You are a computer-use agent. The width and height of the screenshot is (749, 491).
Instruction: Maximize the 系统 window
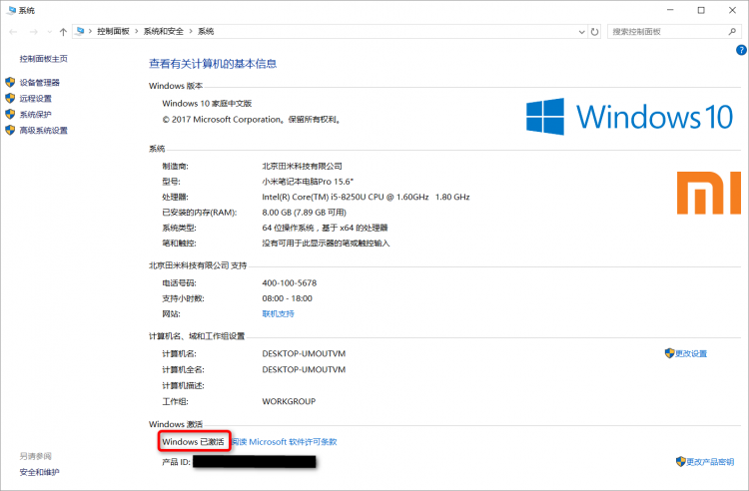point(701,10)
